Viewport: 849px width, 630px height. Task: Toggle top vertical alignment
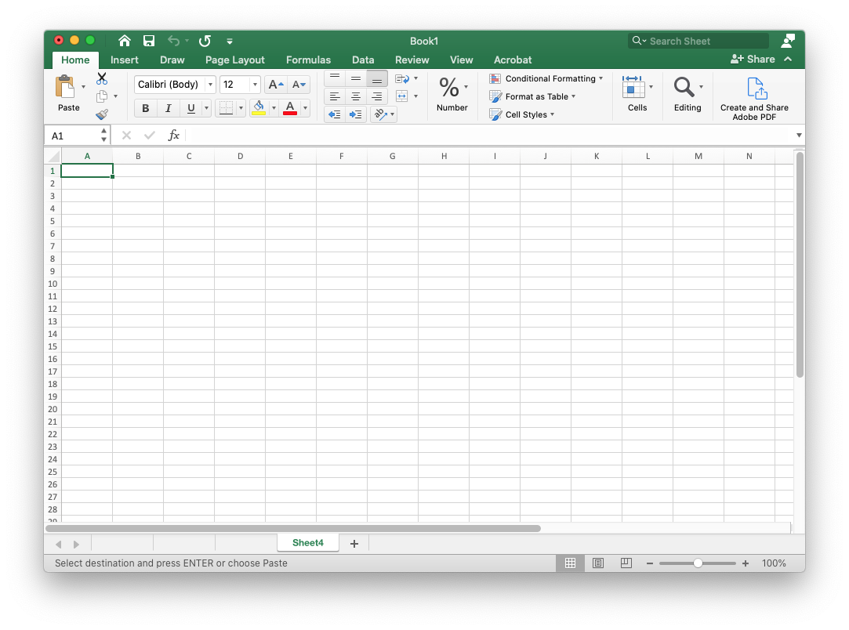click(x=335, y=78)
